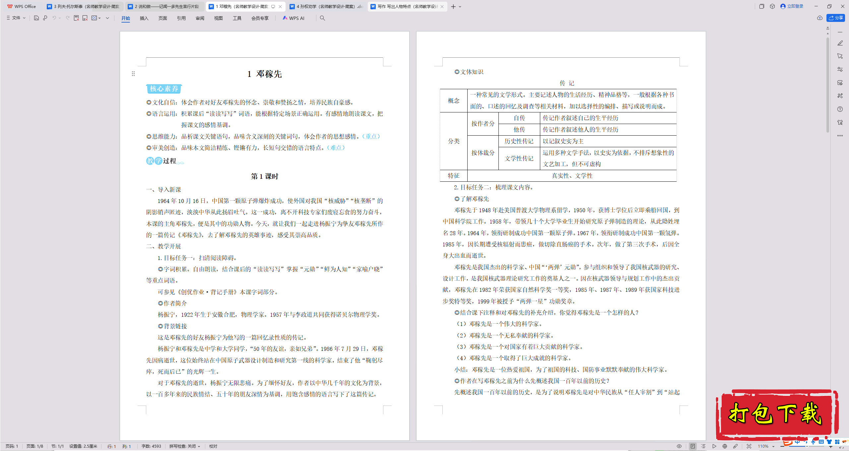Screen dimensions: 849x451
Task: Click the highlighter pen status bar icon
Action: 735,446
